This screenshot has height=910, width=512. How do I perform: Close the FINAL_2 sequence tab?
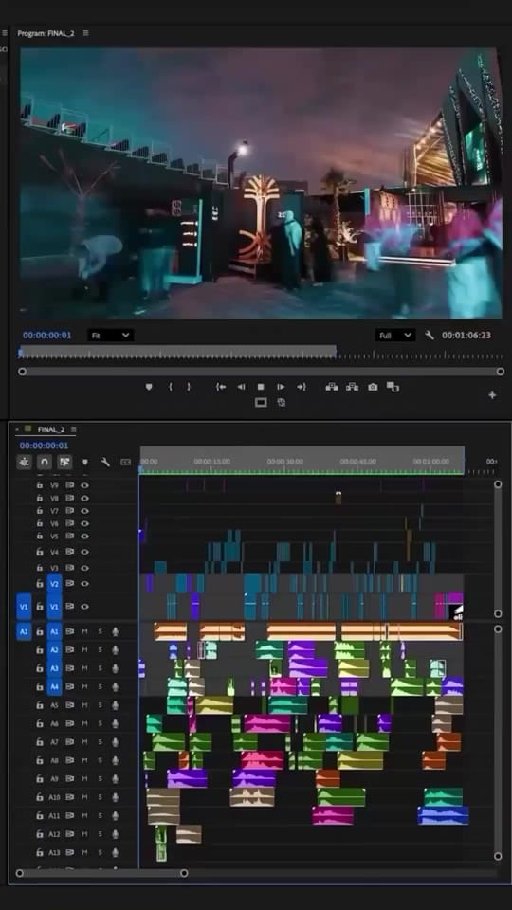[x=17, y=429]
